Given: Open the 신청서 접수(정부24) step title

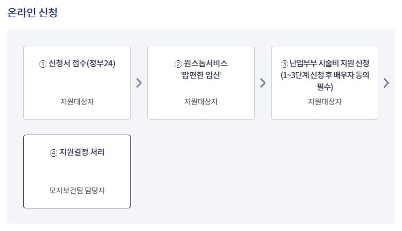Looking at the screenshot, I should [82, 63].
